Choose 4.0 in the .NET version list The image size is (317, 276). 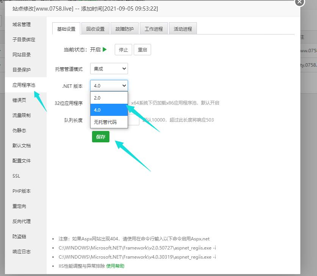coord(109,110)
